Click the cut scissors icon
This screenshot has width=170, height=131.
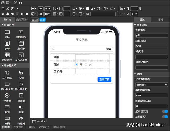[x=8, y=8]
